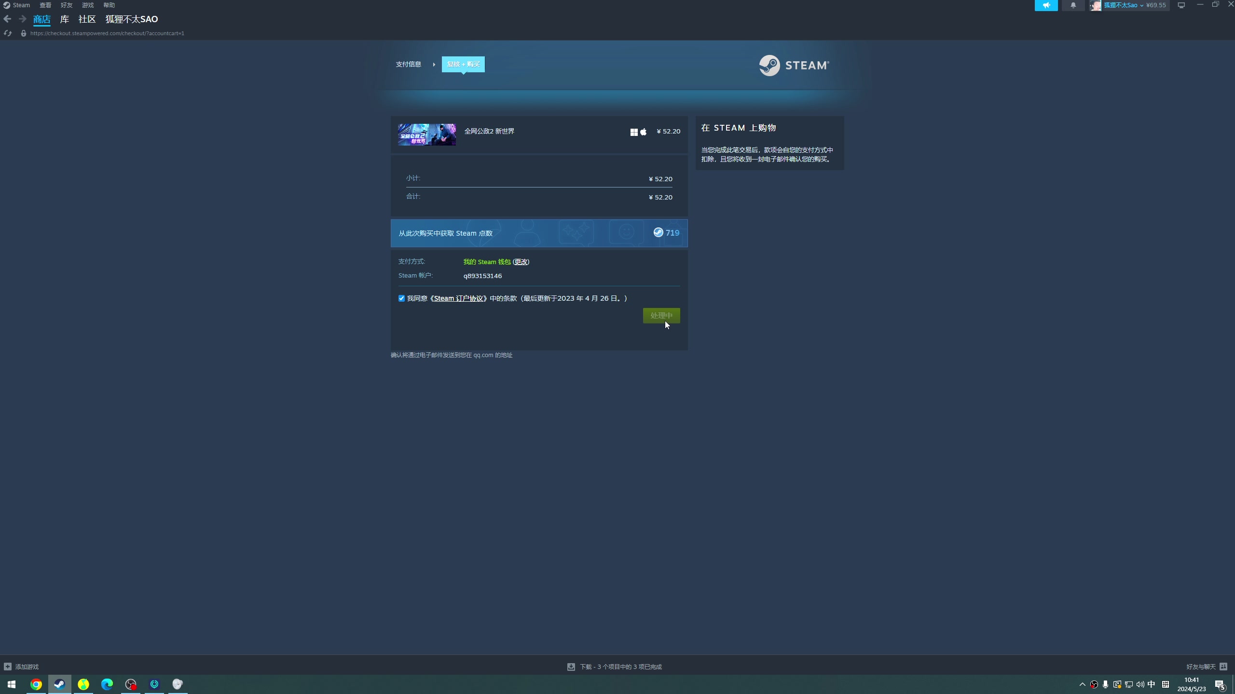1235x694 pixels.
Task: Click 添加游戏 in the bottom bar
Action: pyautogui.click(x=27, y=667)
